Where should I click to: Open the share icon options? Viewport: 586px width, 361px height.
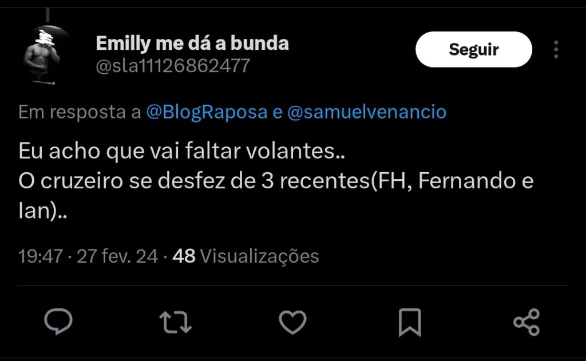click(x=526, y=322)
